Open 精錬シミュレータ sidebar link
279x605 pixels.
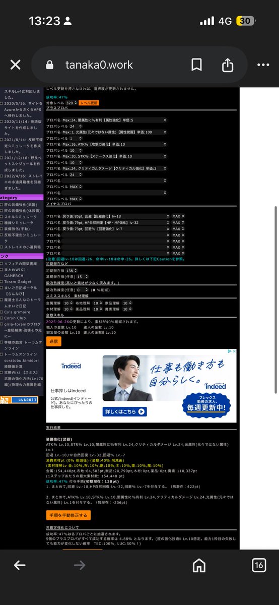tap(19, 222)
